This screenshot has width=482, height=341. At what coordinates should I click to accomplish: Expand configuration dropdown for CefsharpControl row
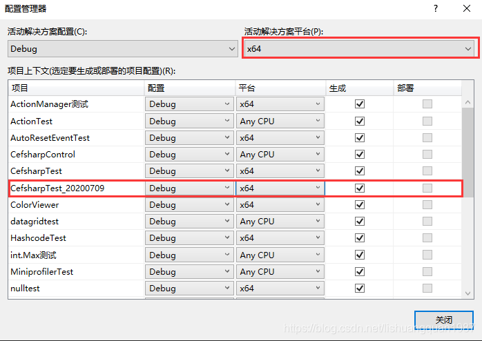[x=189, y=155]
